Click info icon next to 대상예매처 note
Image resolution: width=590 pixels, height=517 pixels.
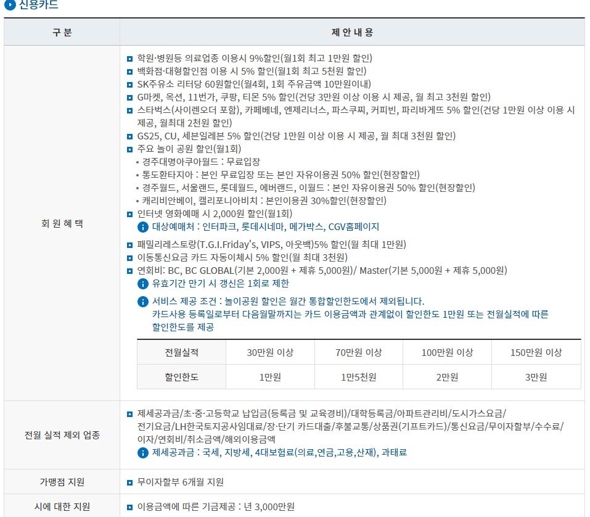[x=143, y=227]
